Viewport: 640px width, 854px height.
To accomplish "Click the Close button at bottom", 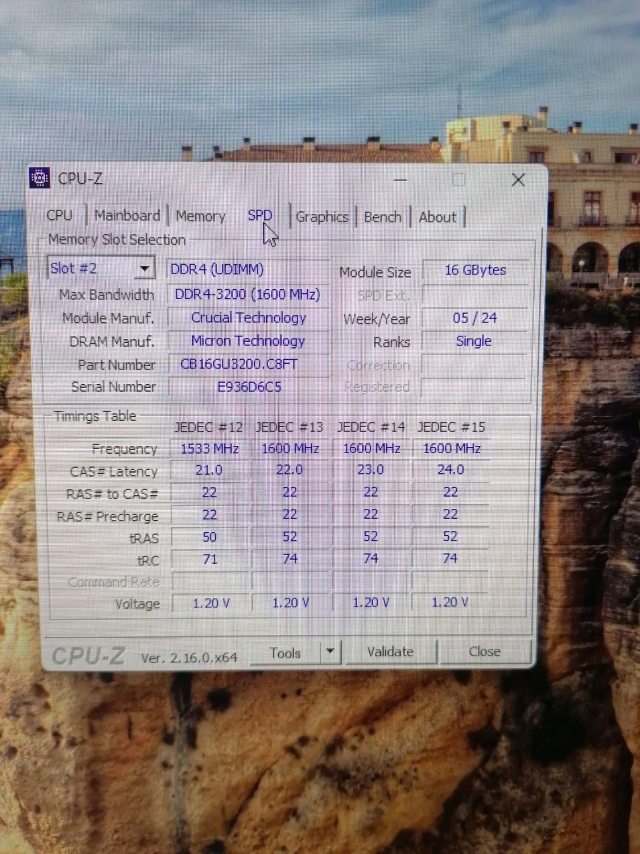I will (x=485, y=651).
